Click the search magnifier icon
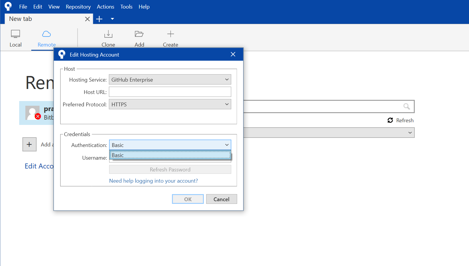The height and width of the screenshot is (266, 469). pyautogui.click(x=406, y=106)
